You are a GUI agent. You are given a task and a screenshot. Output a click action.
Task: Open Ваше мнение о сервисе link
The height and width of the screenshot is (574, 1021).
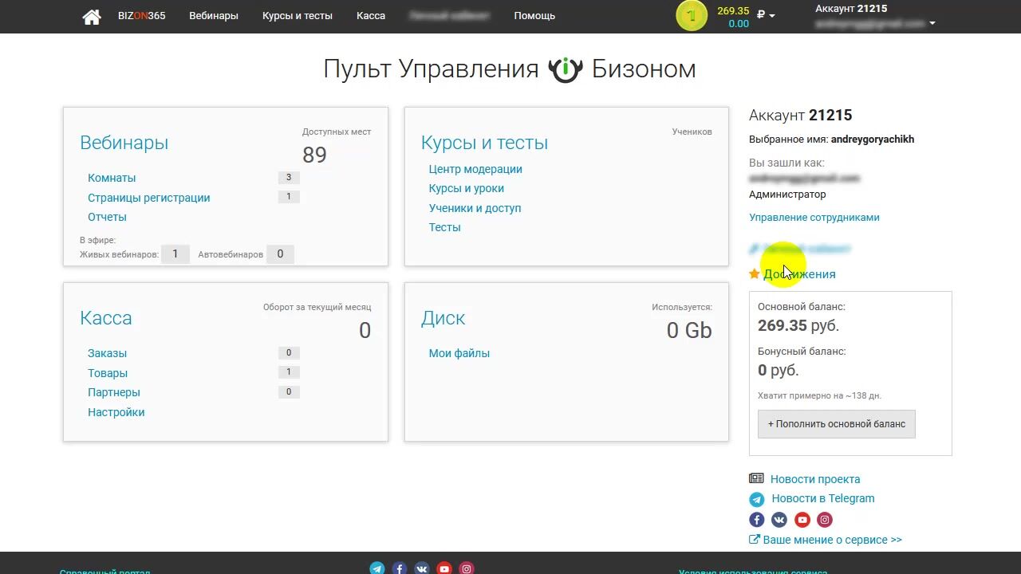(833, 540)
